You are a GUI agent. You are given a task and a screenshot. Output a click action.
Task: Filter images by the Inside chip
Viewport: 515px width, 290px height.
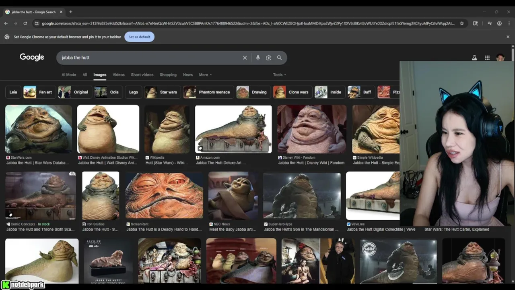(330, 92)
